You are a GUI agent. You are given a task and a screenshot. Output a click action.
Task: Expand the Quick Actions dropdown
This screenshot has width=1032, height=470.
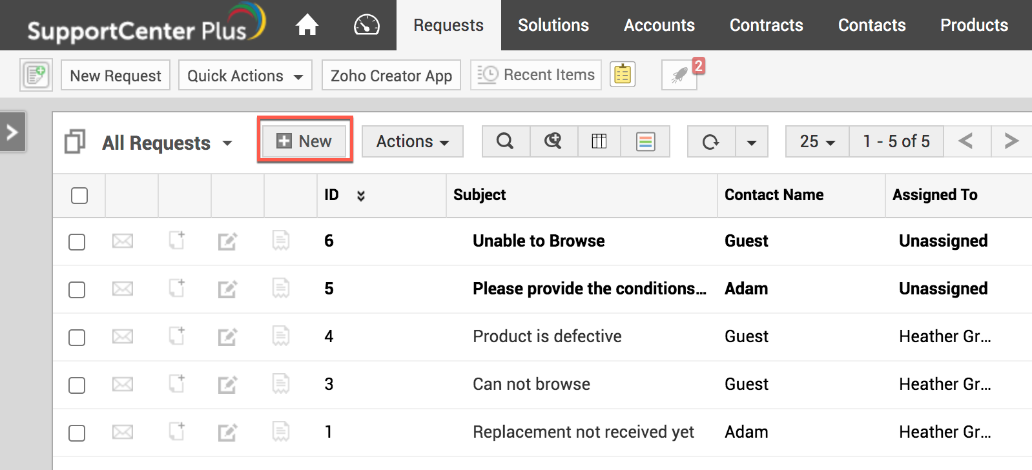[x=245, y=76]
